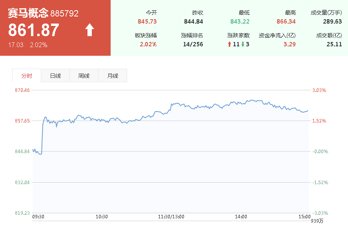
Task: Click the 资金净流入 value 3.29
Action: pyautogui.click(x=290, y=44)
